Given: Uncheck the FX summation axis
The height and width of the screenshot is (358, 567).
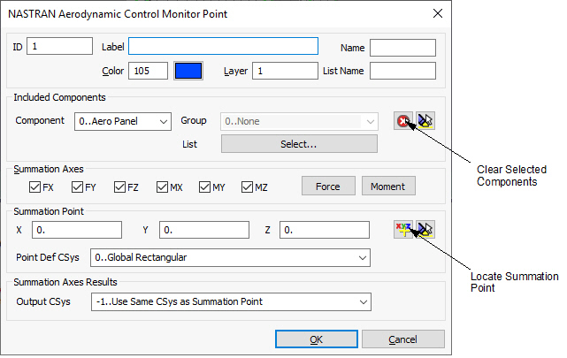Looking at the screenshot, I should point(34,187).
